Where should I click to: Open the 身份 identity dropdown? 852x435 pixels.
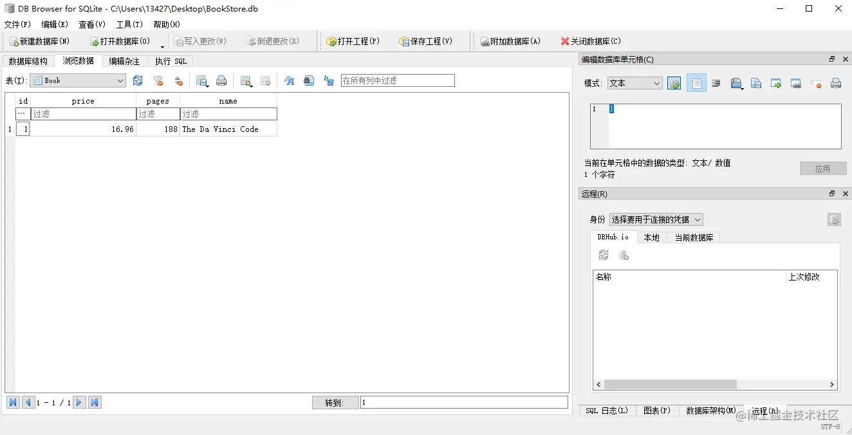click(656, 219)
